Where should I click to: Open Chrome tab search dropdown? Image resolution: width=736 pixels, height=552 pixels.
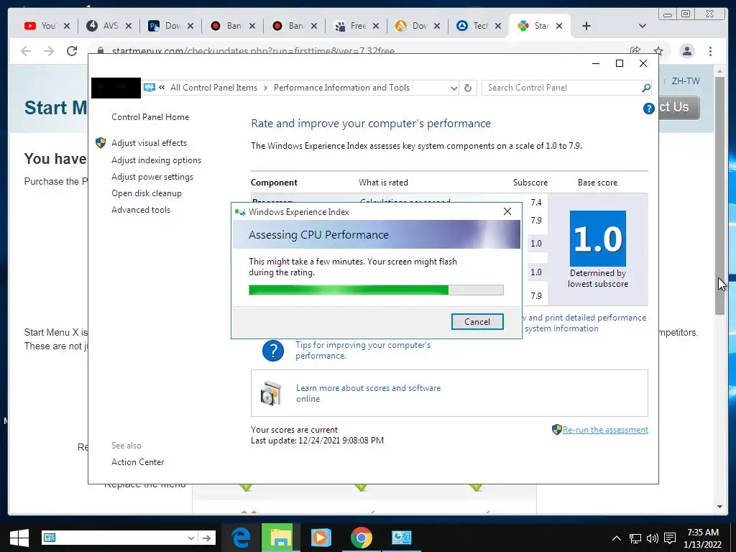click(643, 26)
